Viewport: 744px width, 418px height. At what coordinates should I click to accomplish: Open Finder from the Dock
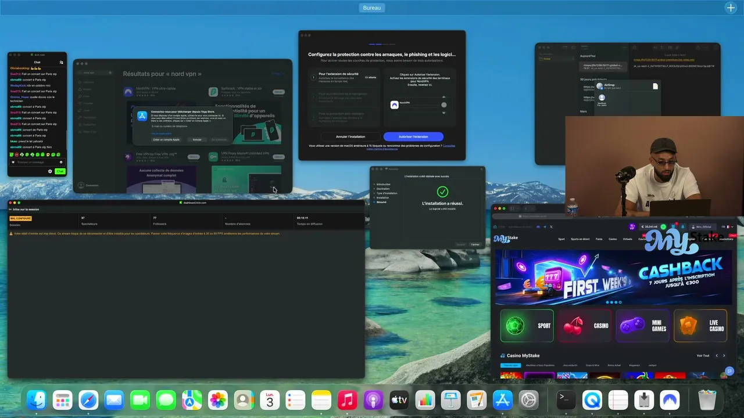pyautogui.click(x=37, y=400)
